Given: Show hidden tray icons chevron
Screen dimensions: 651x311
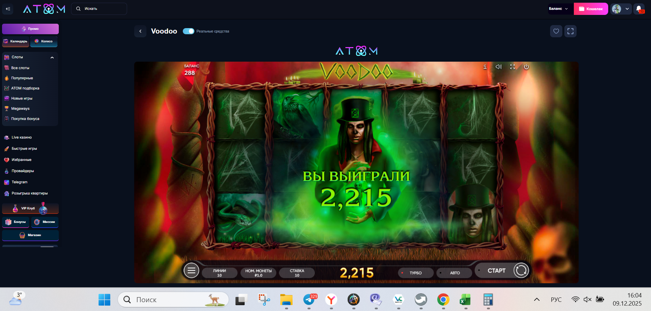Looking at the screenshot, I should 537,299.
